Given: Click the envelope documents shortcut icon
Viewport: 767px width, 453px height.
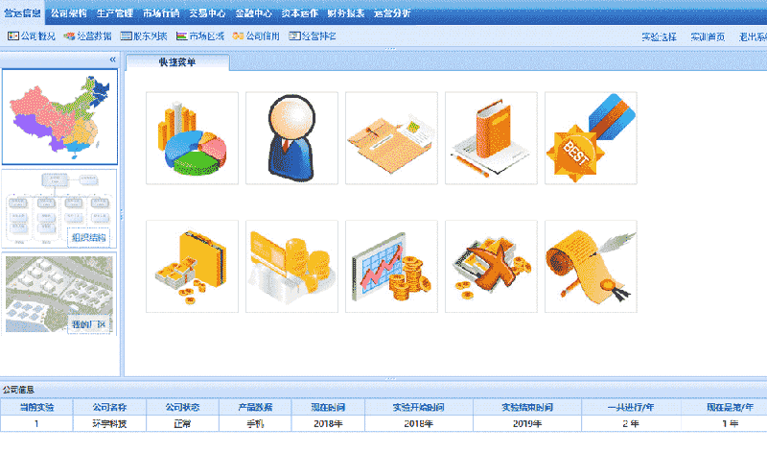Looking at the screenshot, I should click(x=391, y=137).
